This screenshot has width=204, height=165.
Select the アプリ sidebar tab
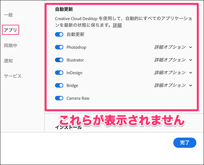(11, 30)
